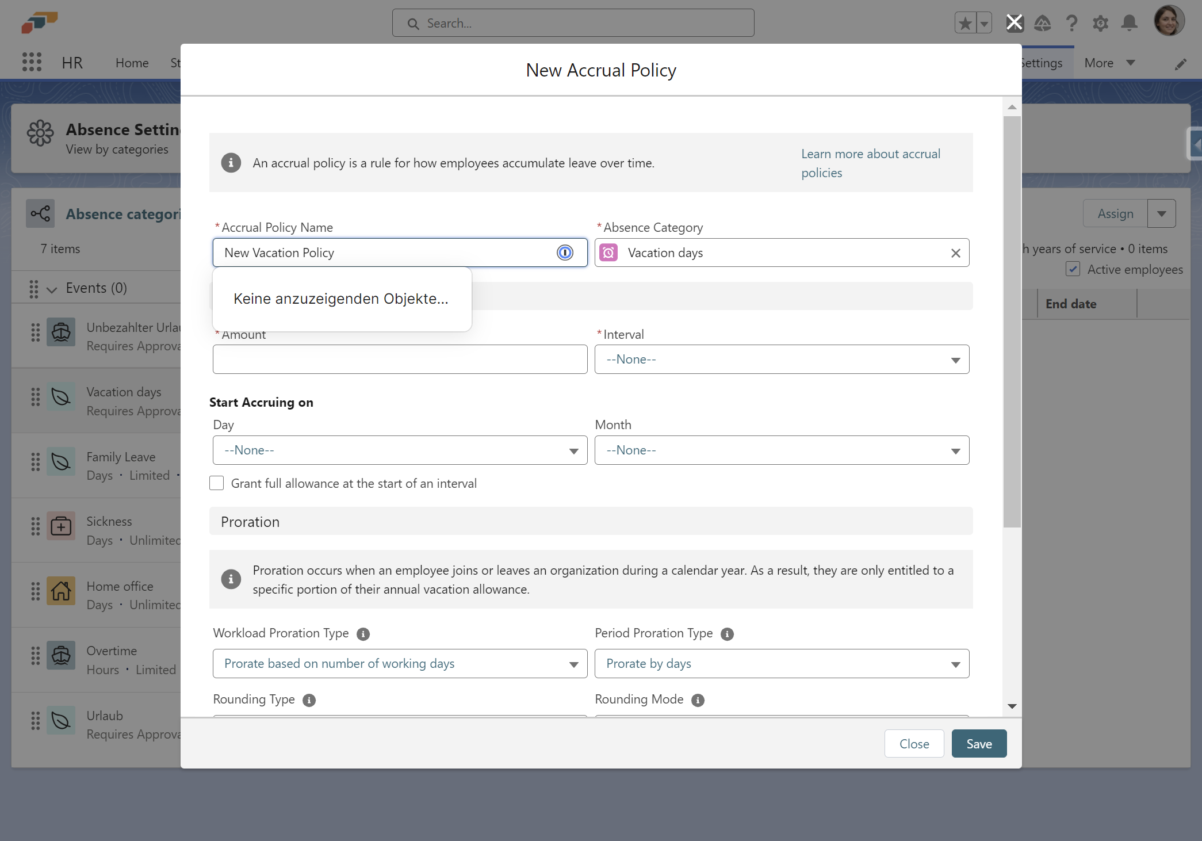The image size is (1202, 841).
Task: Click the Period Proration Type info icon
Action: (x=727, y=634)
